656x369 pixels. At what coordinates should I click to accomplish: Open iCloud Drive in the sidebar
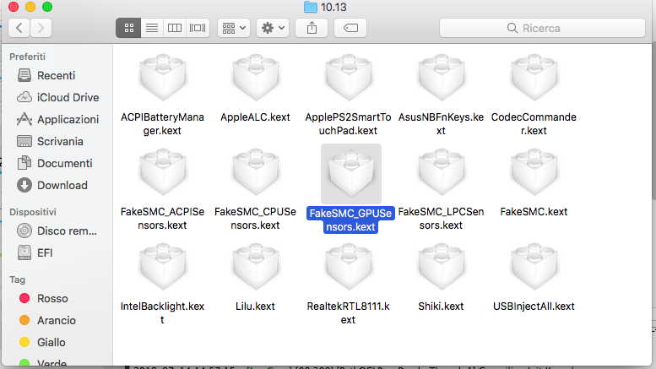click(x=57, y=97)
